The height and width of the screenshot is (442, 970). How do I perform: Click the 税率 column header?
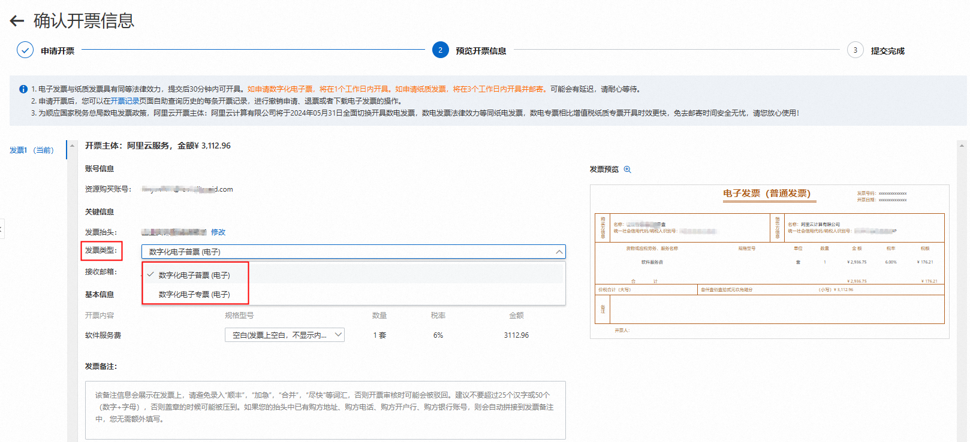coord(438,316)
